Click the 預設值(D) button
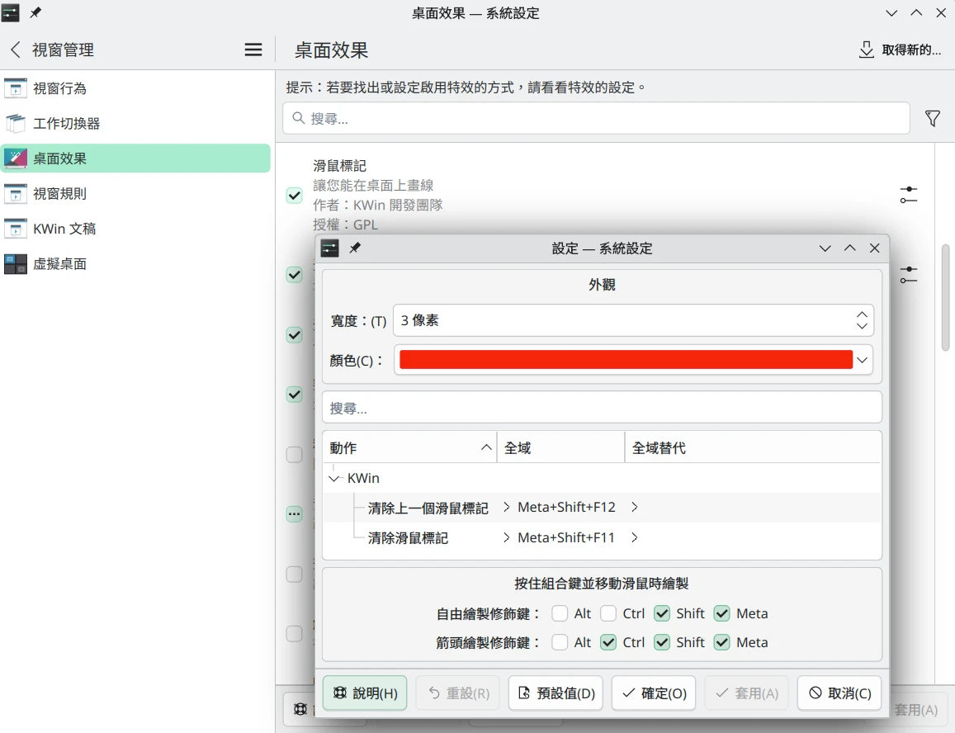 (556, 693)
